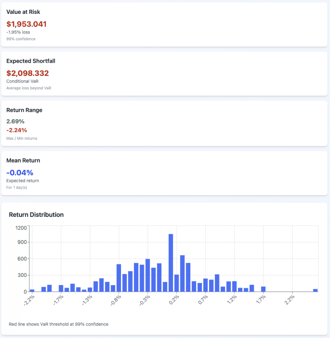The image size is (330, 338).
Task: Select the $2,098.332 shortfall figure
Action: click(27, 73)
